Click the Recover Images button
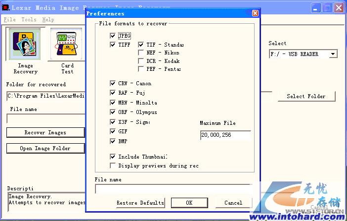 45,132
